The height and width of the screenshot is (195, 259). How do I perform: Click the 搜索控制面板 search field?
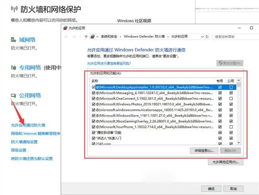(236, 37)
